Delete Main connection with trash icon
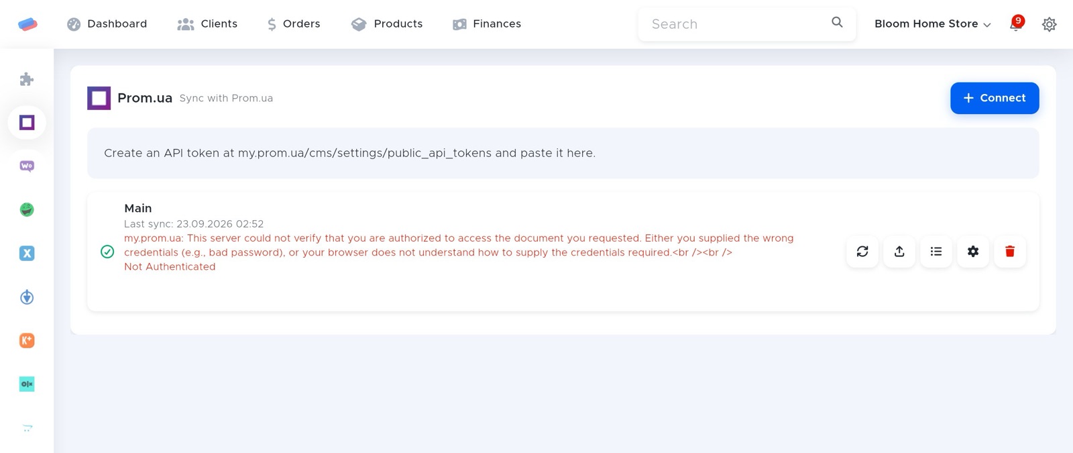Screen dimensions: 1073x453 pyautogui.click(x=1010, y=252)
